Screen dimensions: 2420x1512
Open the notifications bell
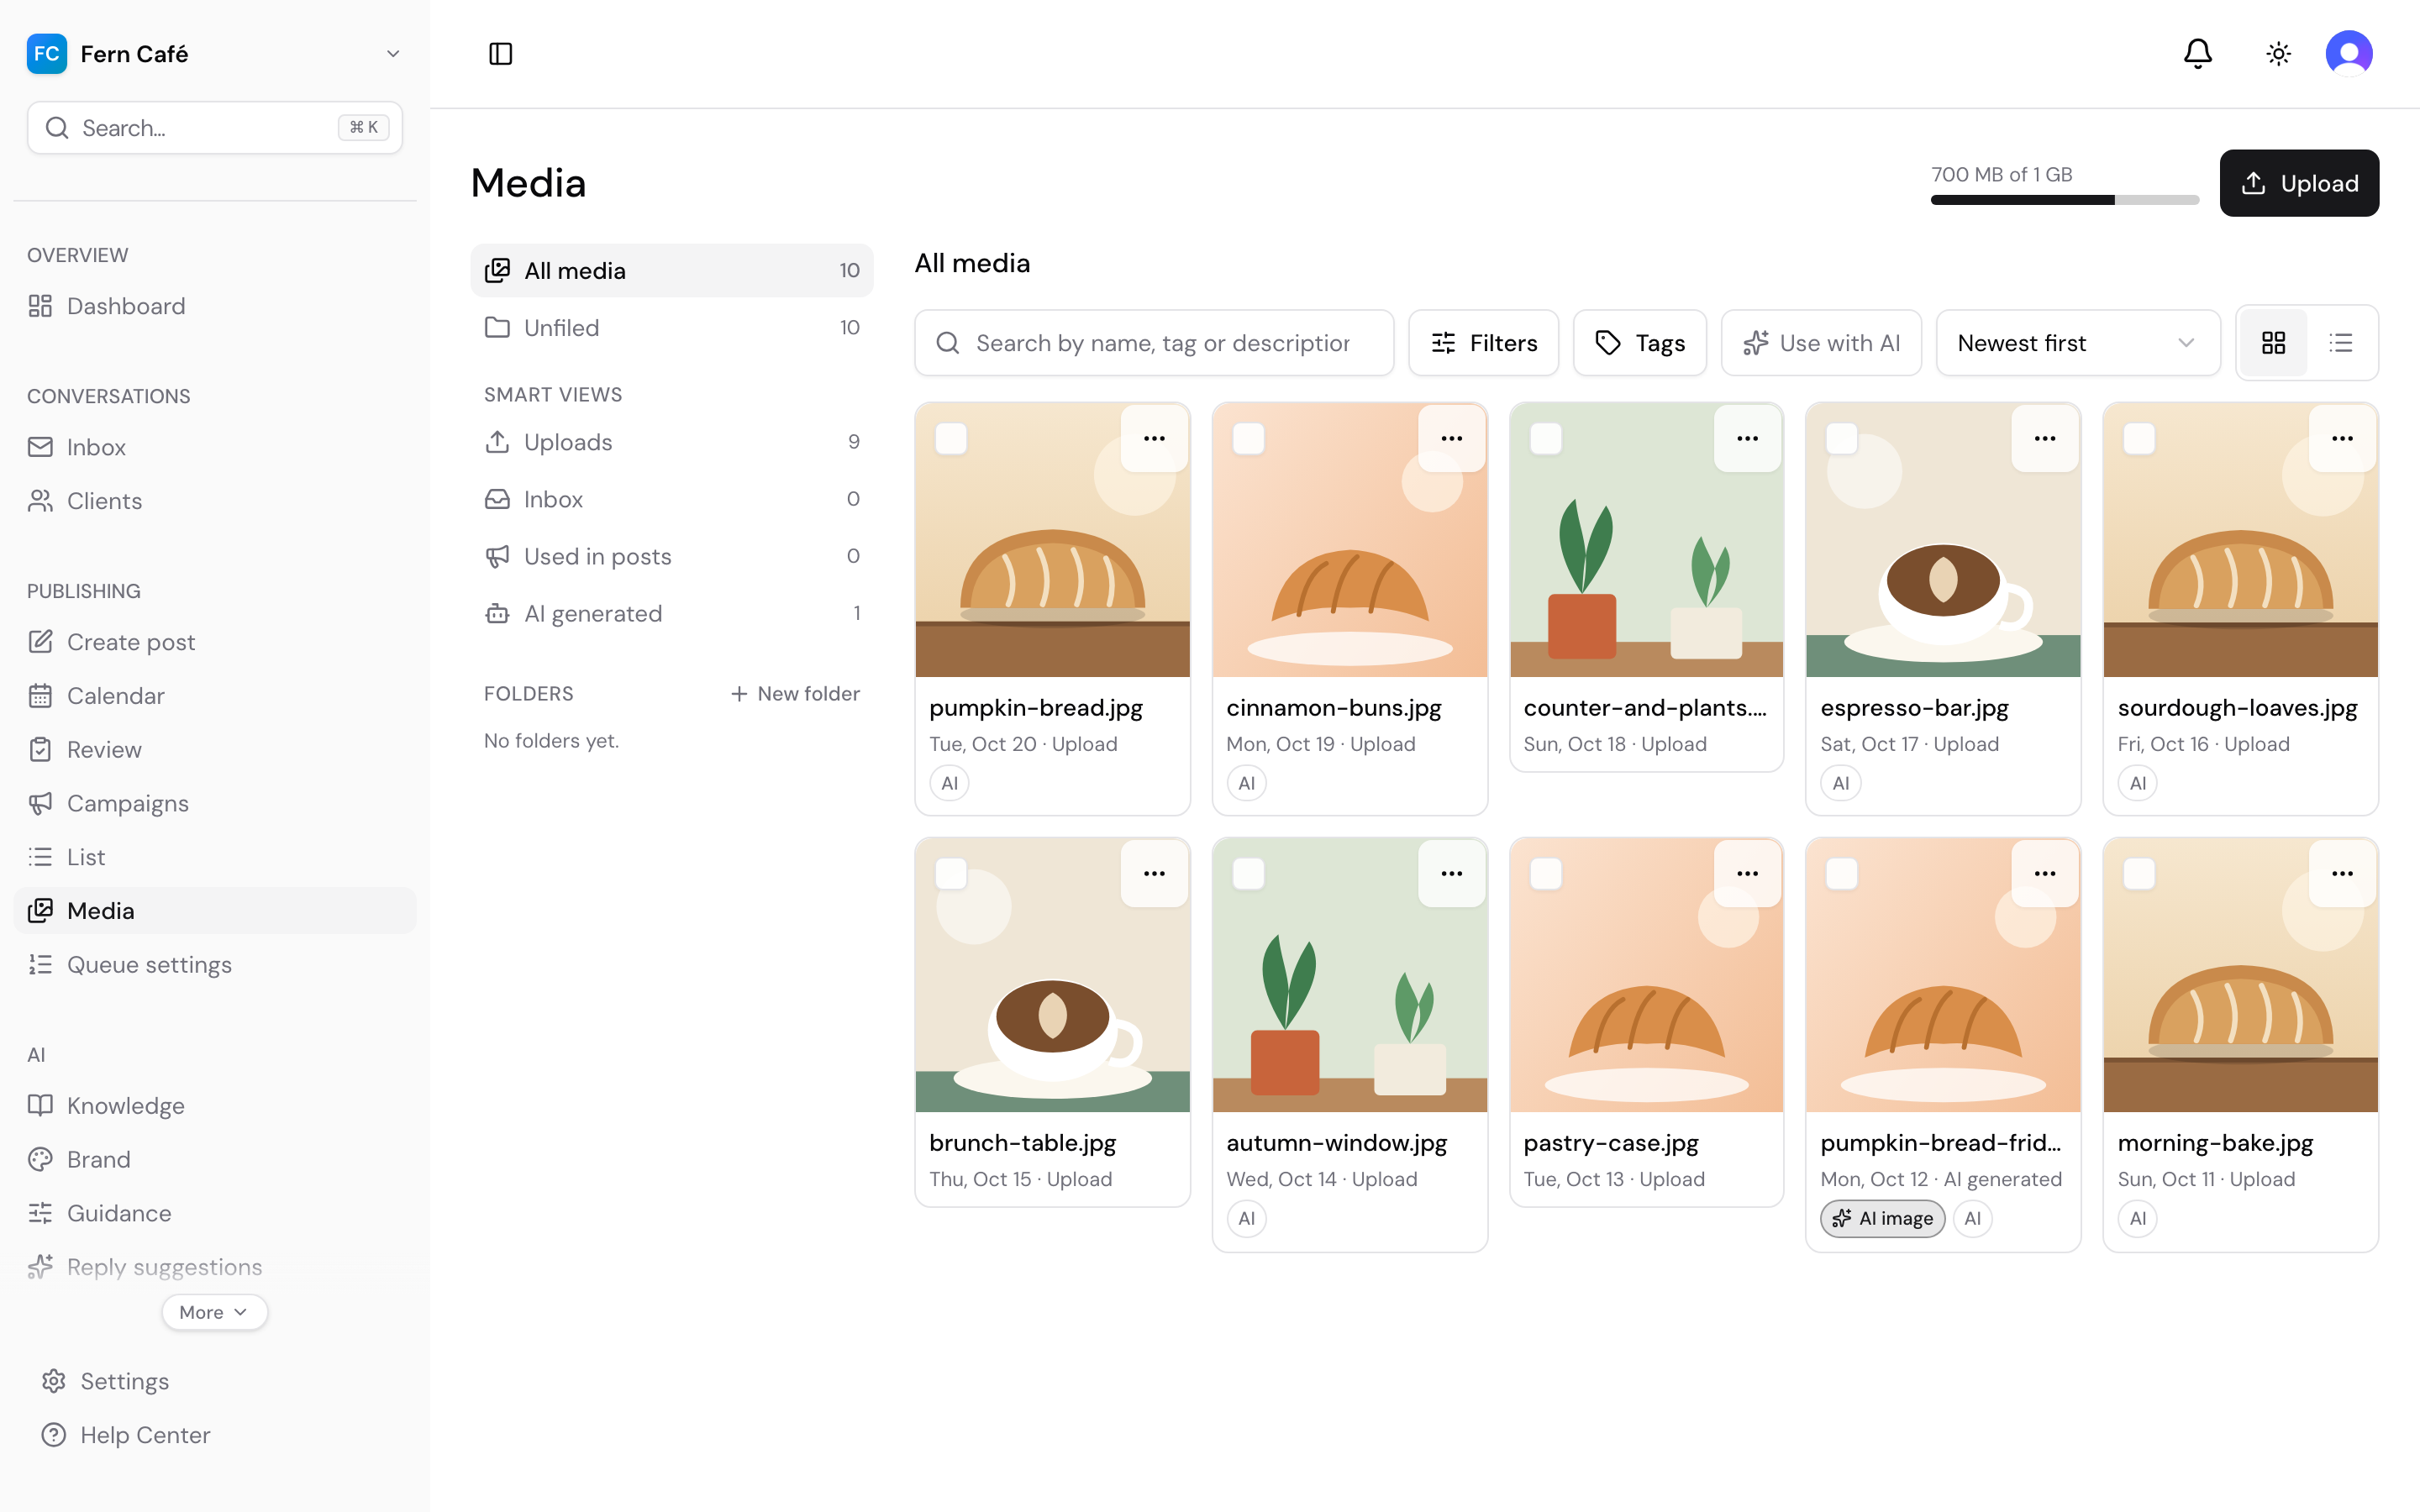coord(2197,54)
